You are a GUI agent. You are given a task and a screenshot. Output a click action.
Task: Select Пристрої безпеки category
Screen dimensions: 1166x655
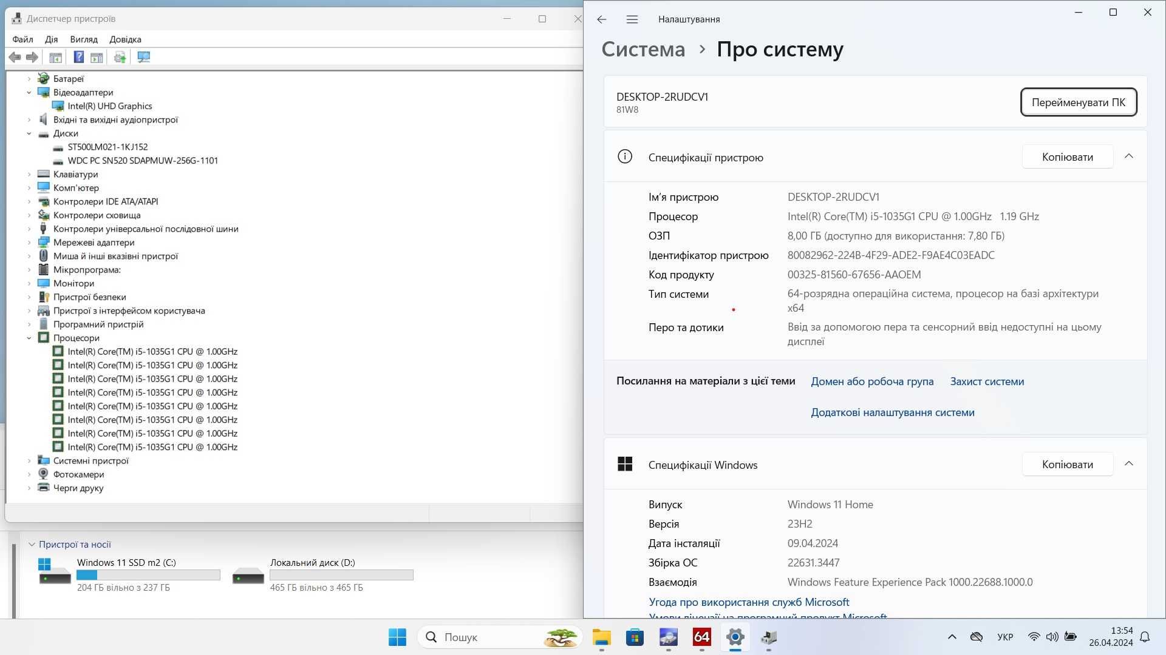[x=89, y=297]
